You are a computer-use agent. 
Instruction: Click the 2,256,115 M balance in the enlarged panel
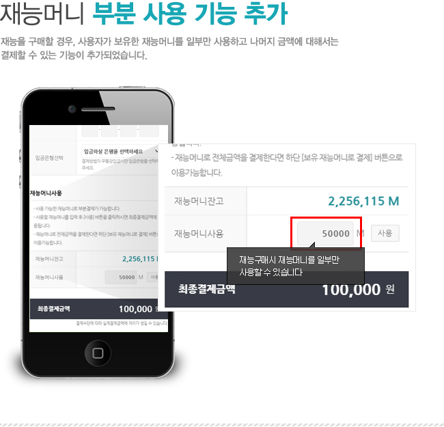pos(363,201)
